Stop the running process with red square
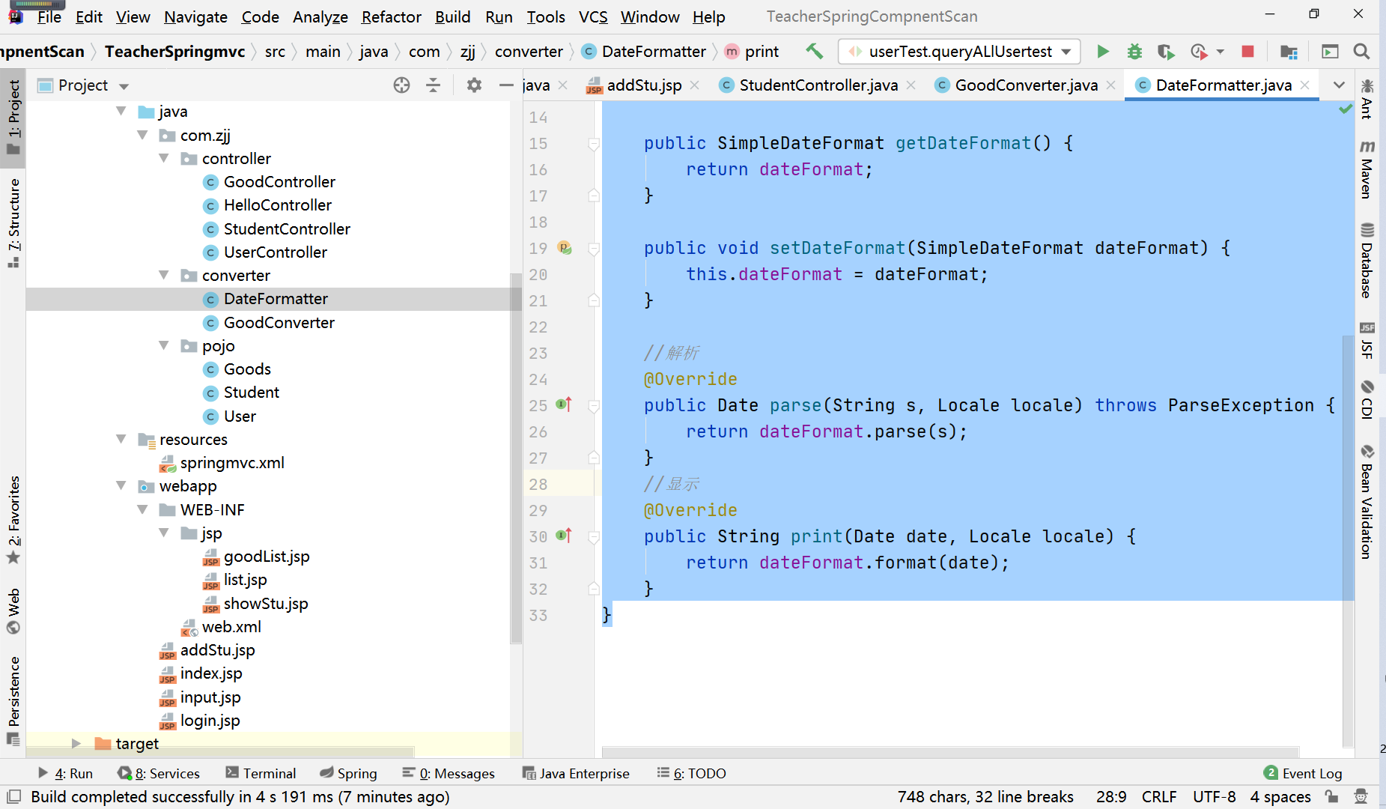1386x809 pixels. 1247,52
